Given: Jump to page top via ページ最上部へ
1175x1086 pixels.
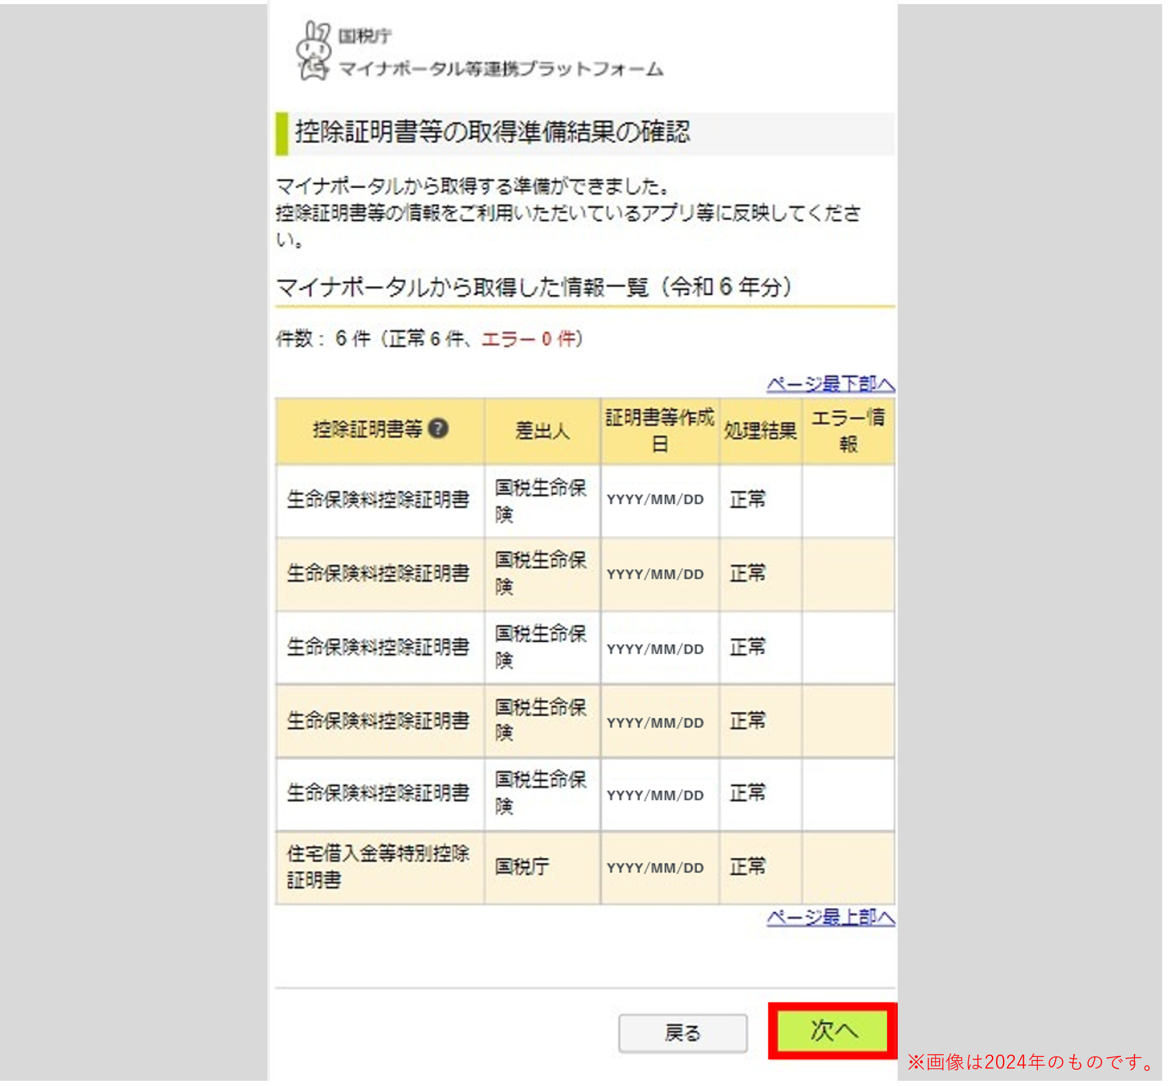Looking at the screenshot, I should click(830, 917).
